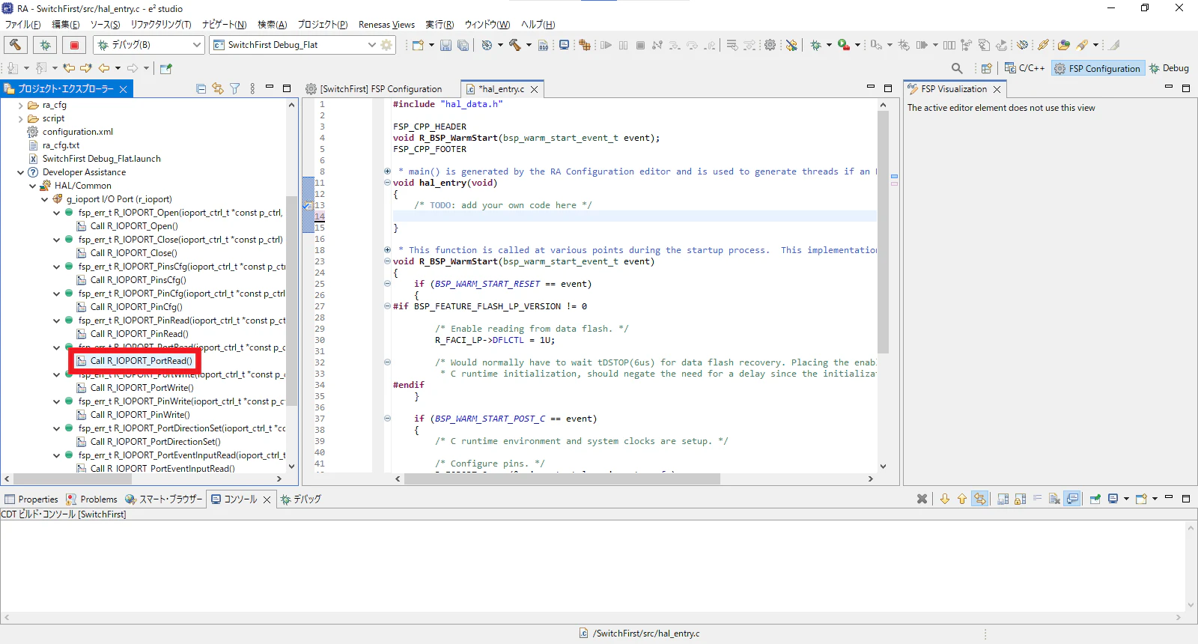This screenshot has height=644, width=1198.
Task: Click Collapse All in Project Explorer
Action: [201, 89]
